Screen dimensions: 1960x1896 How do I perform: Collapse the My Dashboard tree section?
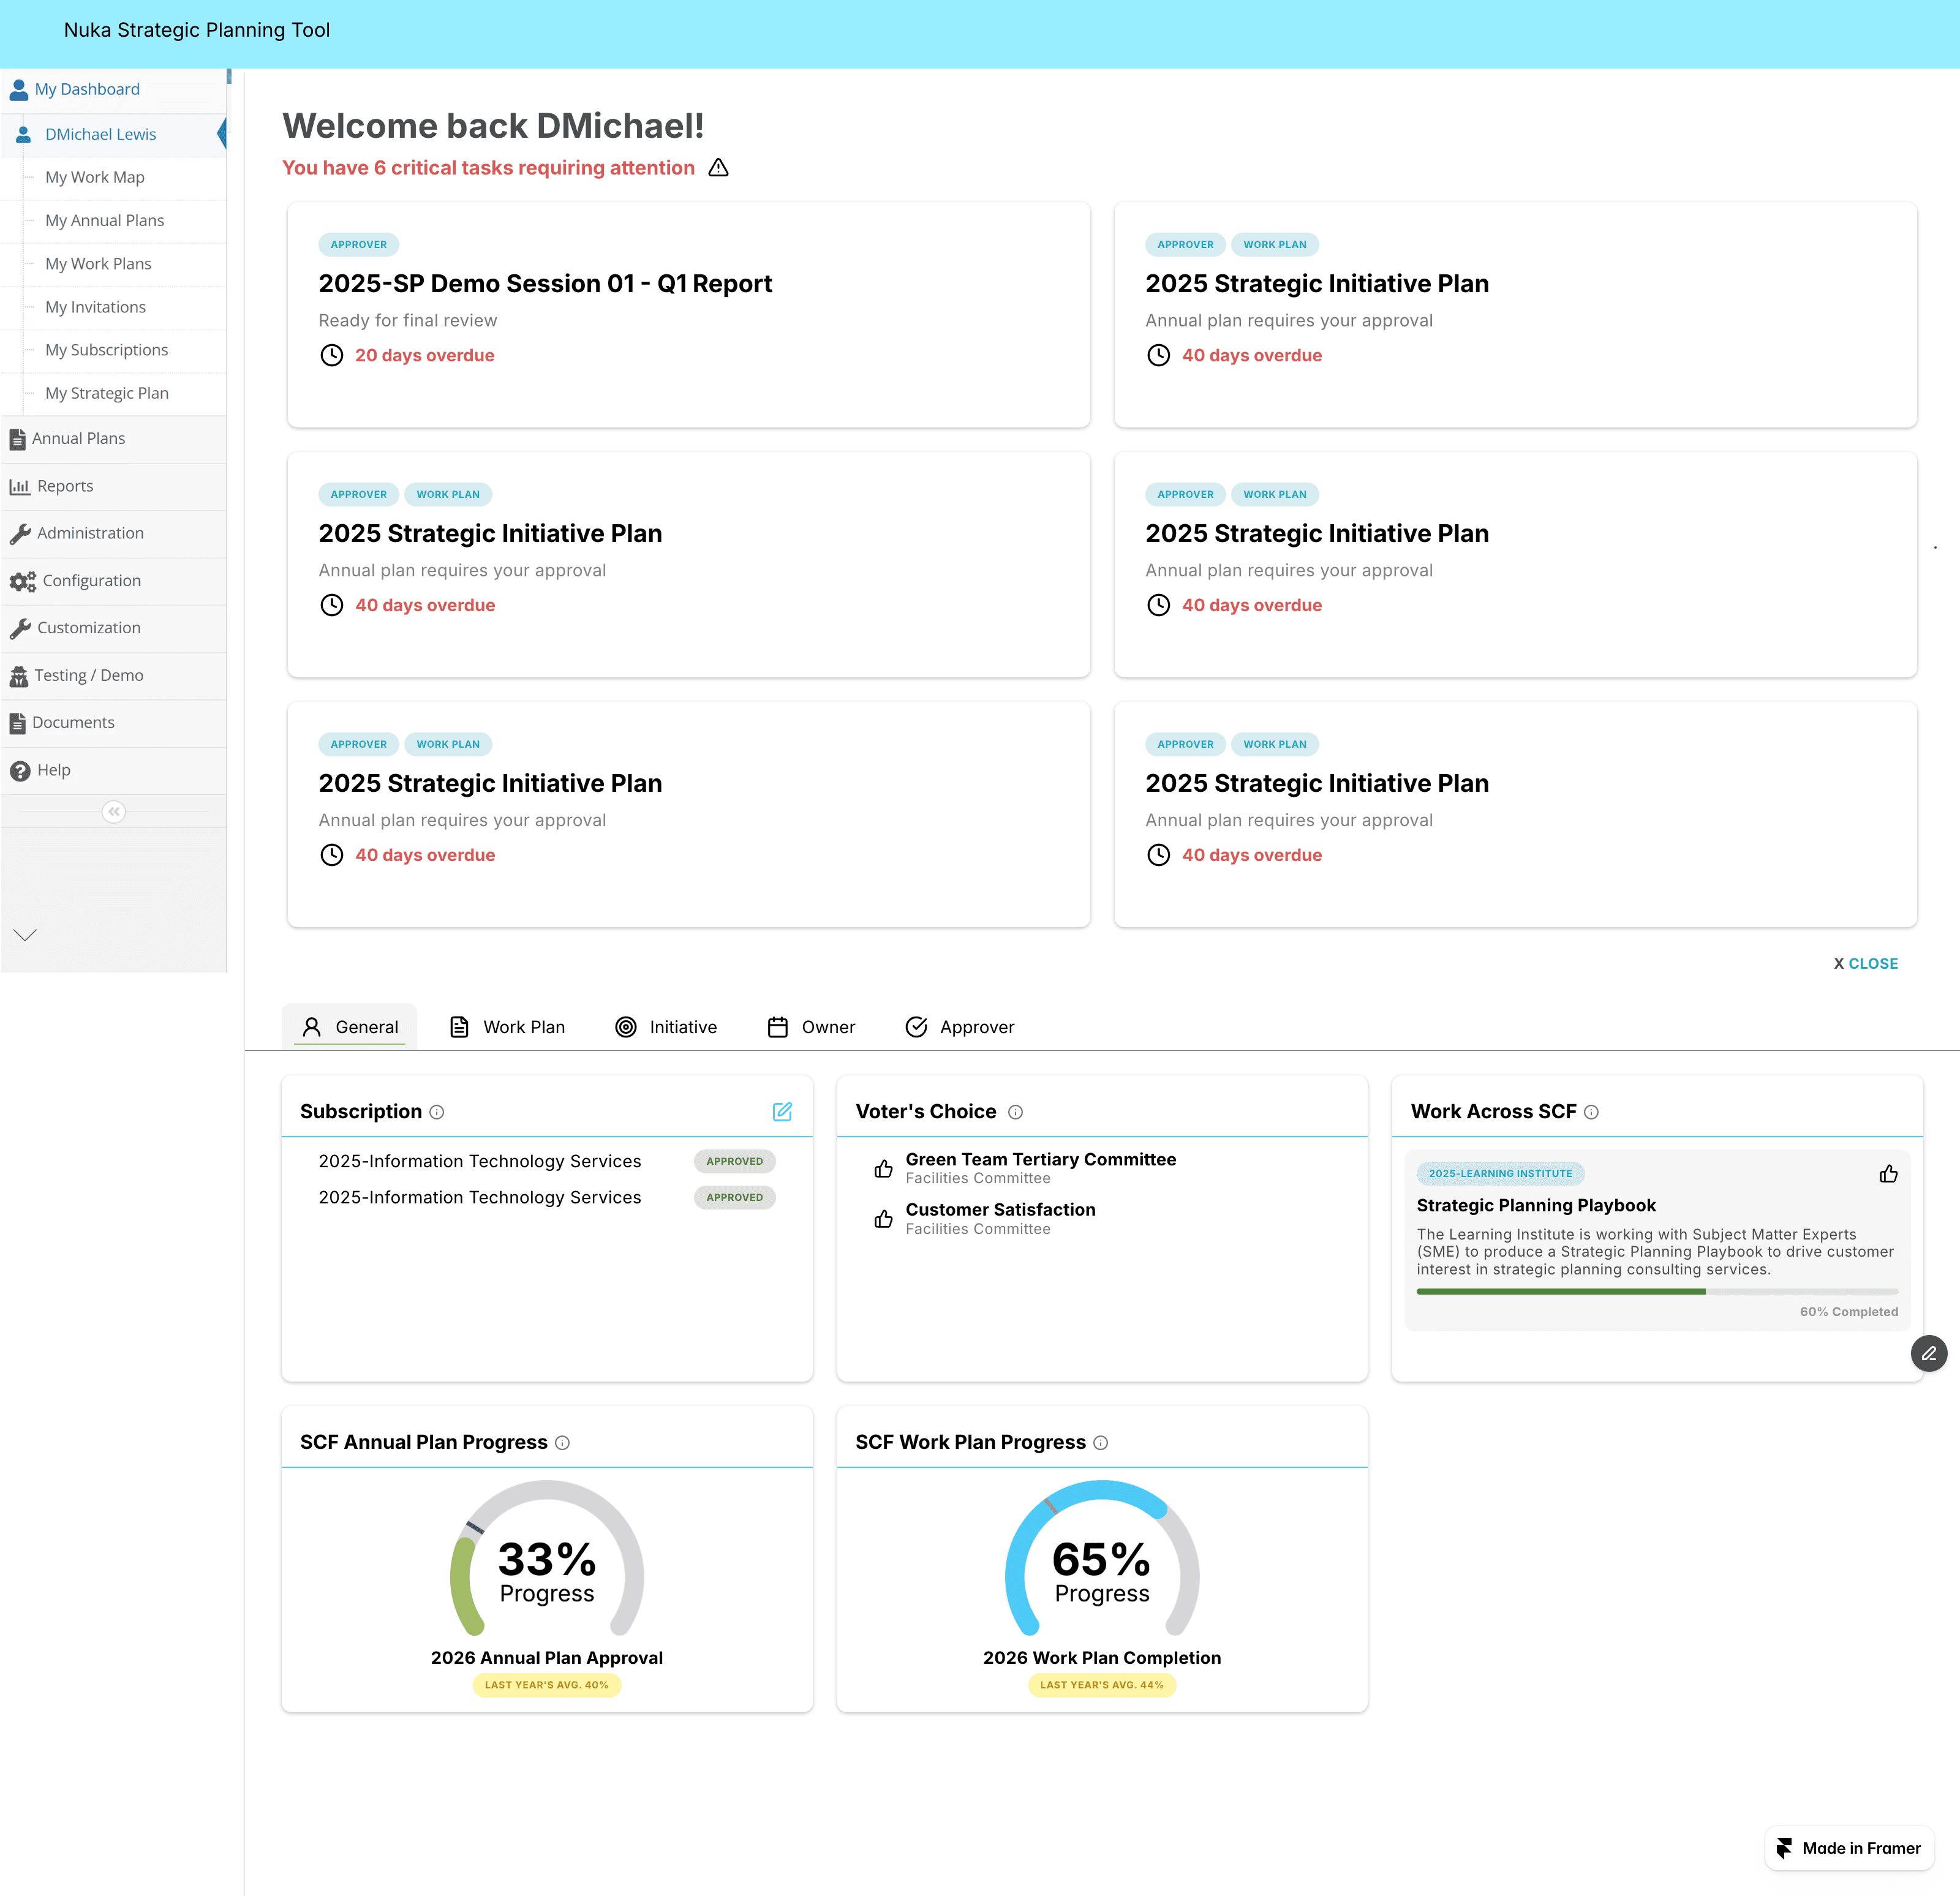(x=87, y=89)
